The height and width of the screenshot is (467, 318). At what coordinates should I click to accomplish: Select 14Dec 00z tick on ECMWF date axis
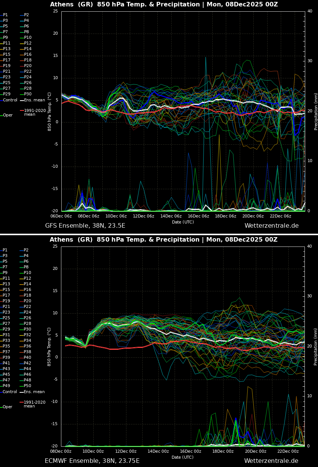pos(158,452)
